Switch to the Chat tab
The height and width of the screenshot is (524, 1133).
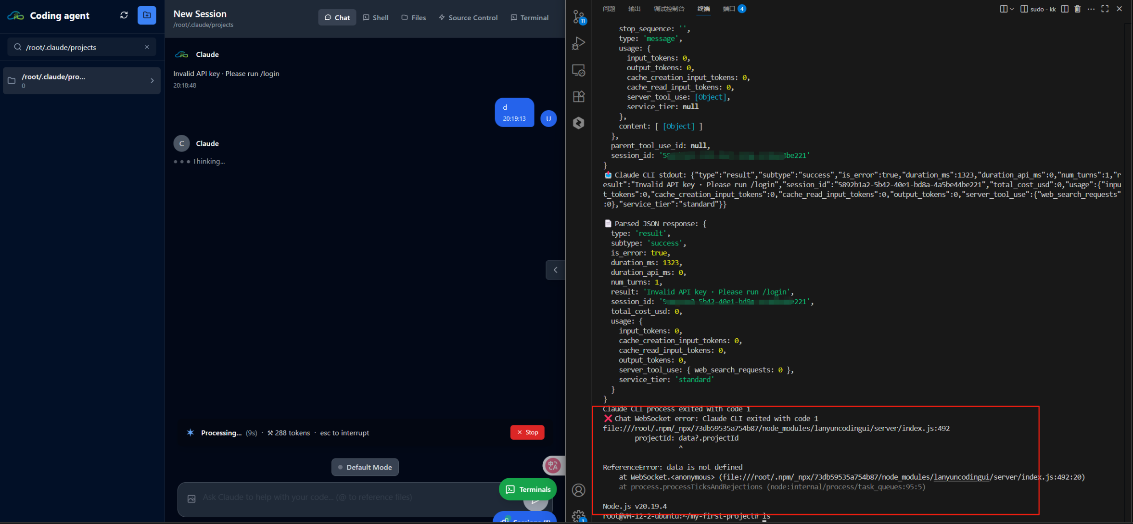pos(337,17)
